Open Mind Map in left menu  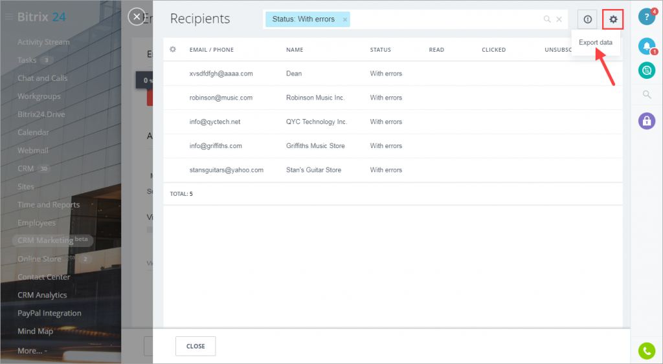click(x=35, y=331)
